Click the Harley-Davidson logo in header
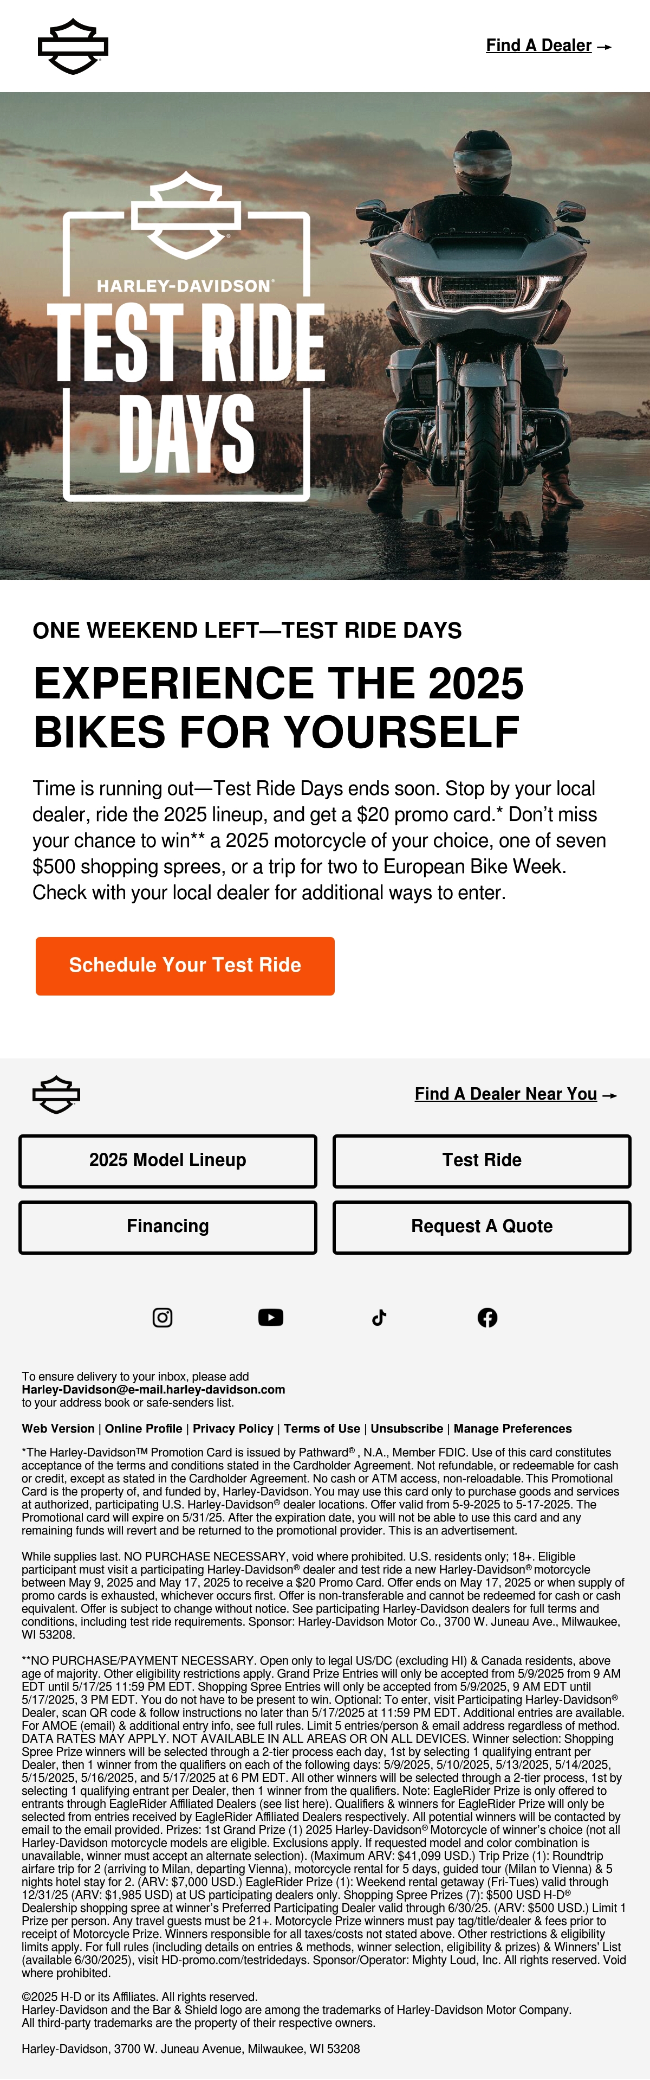The image size is (650, 2080). click(73, 46)
